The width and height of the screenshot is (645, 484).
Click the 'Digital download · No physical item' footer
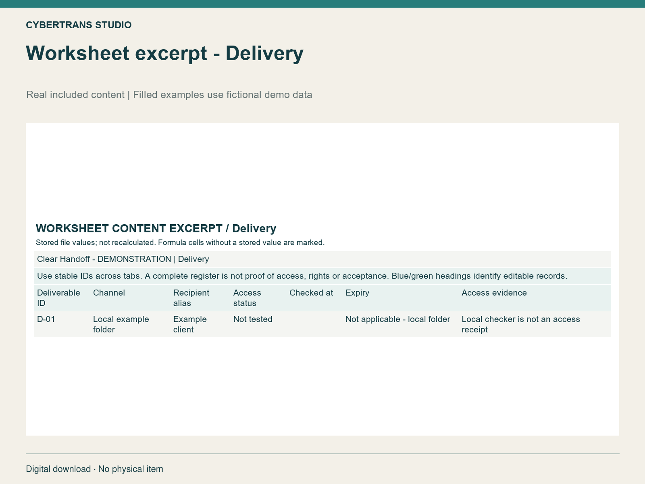point(95,469)
